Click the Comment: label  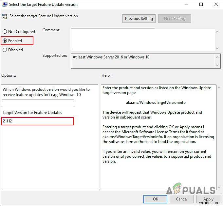pos(51,30)
